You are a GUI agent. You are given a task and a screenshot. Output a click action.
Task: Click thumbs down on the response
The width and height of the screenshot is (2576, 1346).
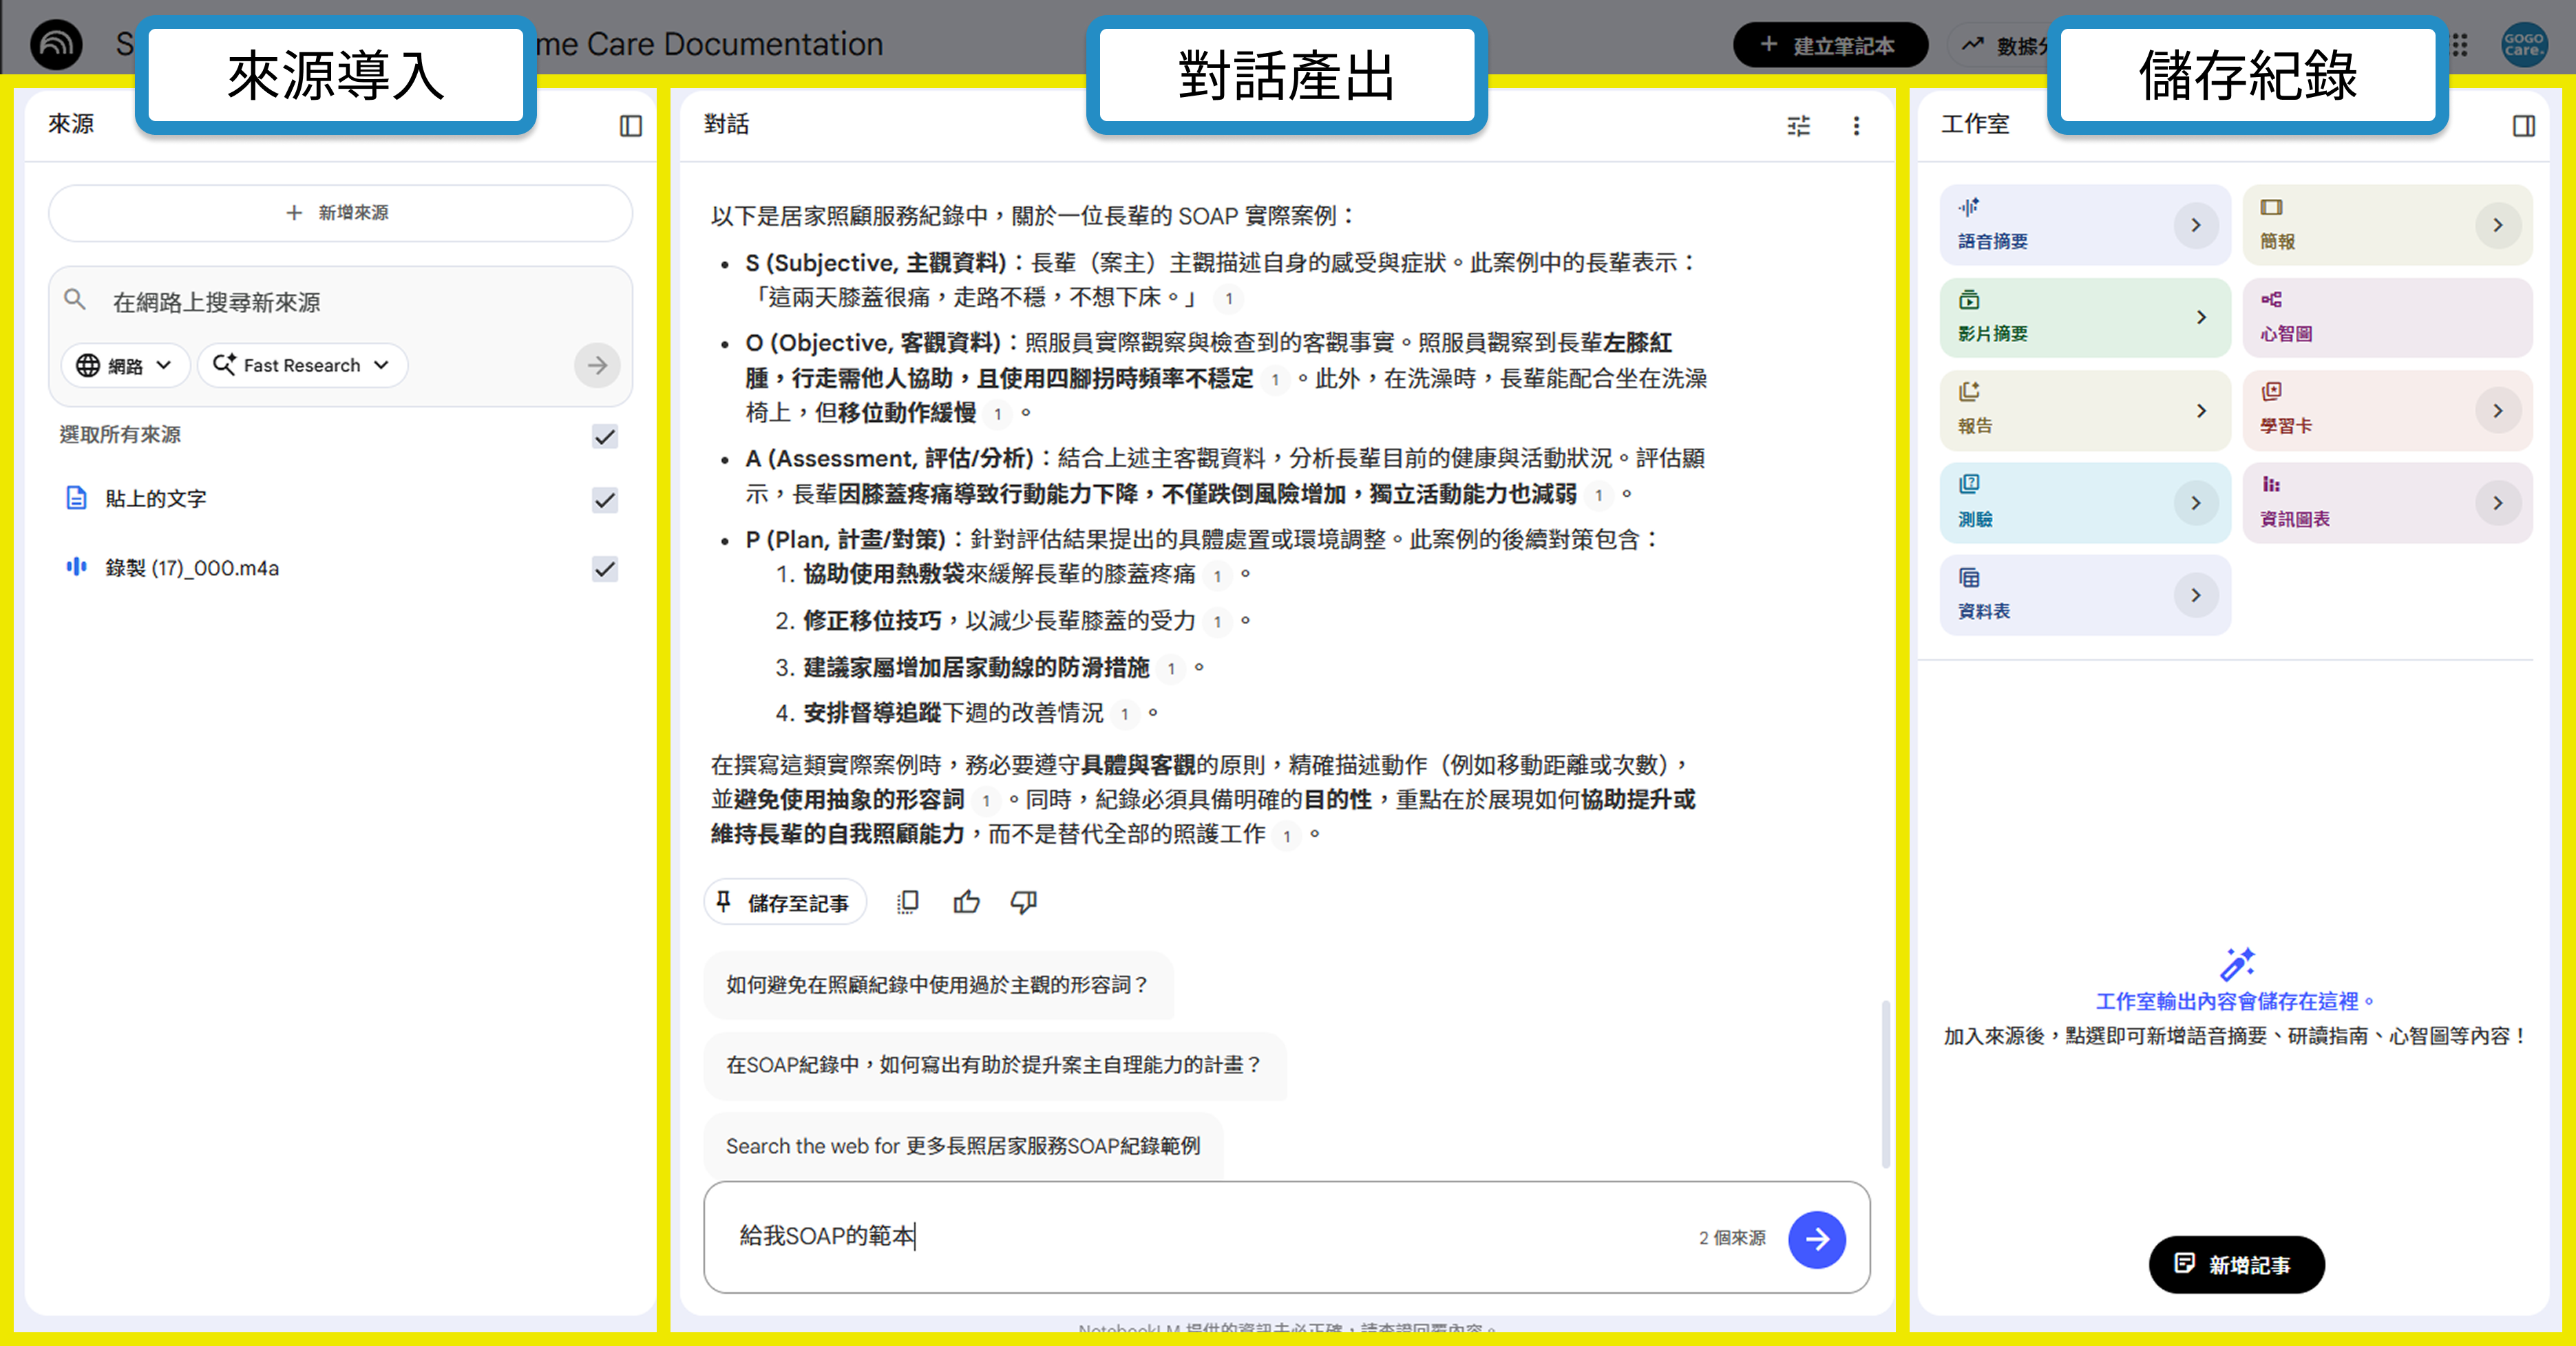pyautogui.click(x=1023, y=902)
